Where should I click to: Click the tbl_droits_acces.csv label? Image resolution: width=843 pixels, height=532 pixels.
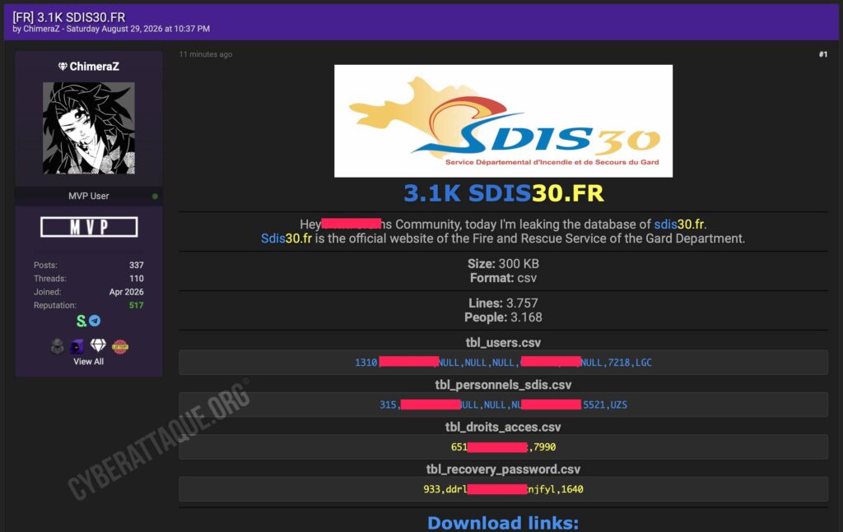coord(503,428)
